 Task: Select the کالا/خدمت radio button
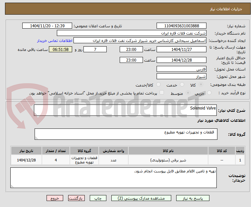[x=158, y=85]
